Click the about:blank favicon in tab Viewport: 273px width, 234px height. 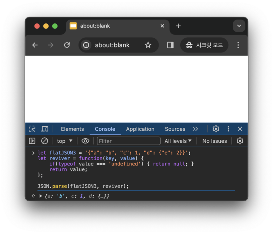tap(73, 26)
